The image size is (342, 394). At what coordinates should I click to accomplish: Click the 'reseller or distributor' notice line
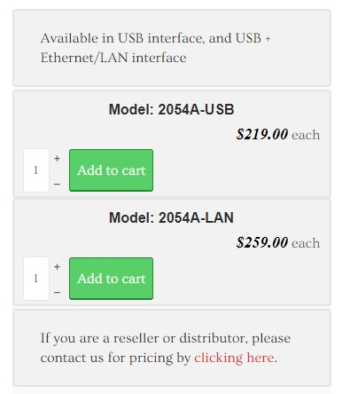point(166,338)
